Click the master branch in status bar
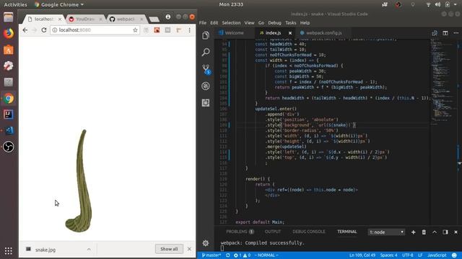Screen dimensions: 462x259 pyautogui.click(x=212, y=255)
